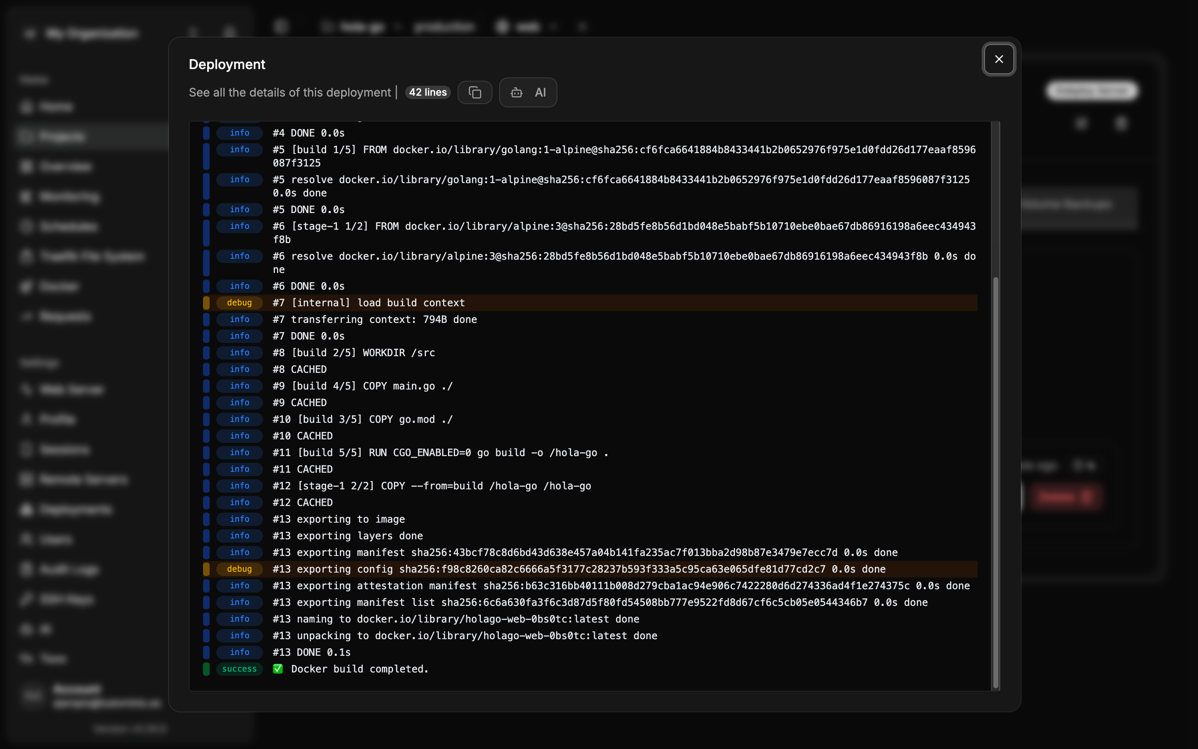Open the AI log analysis button

pyautogui.click(x=528, y=92)
